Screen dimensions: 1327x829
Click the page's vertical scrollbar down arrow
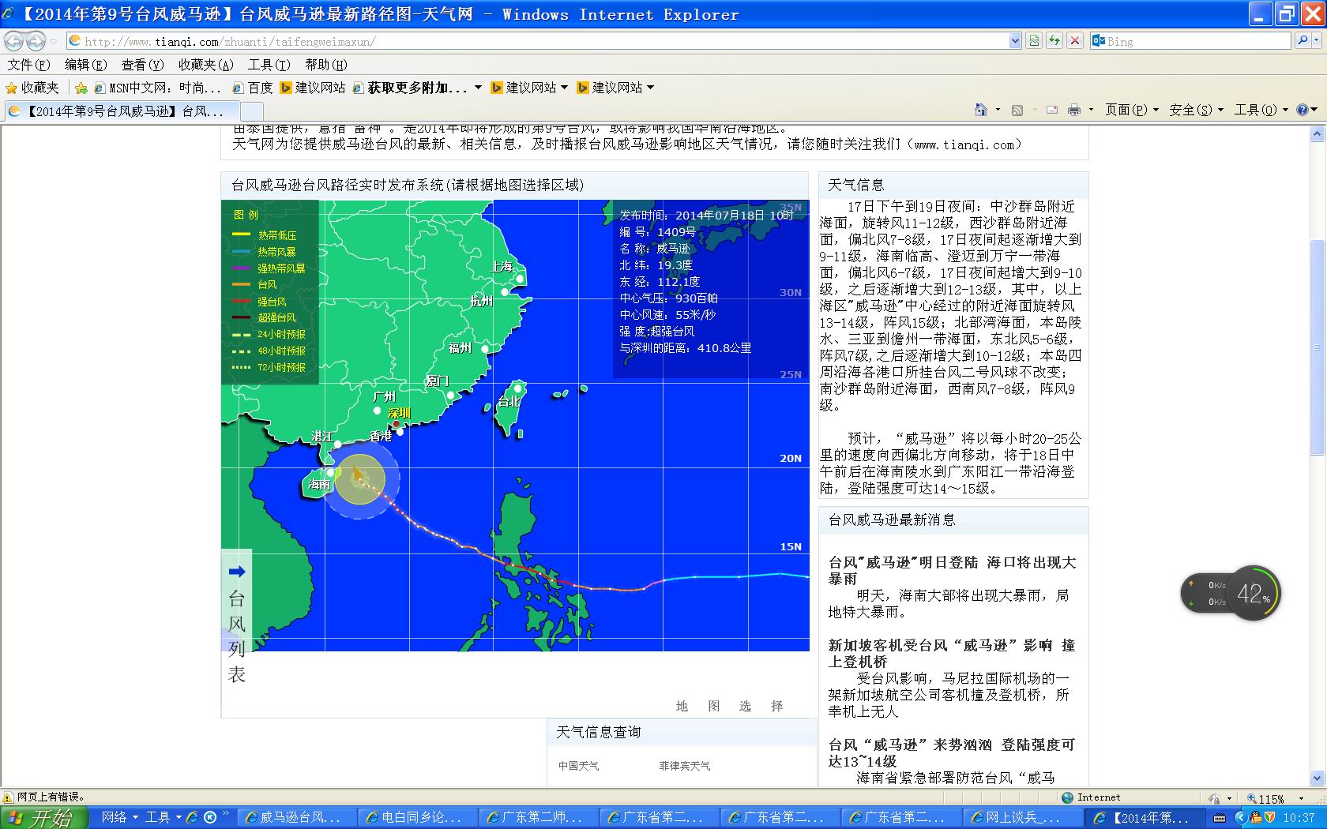click(1317, 778)
